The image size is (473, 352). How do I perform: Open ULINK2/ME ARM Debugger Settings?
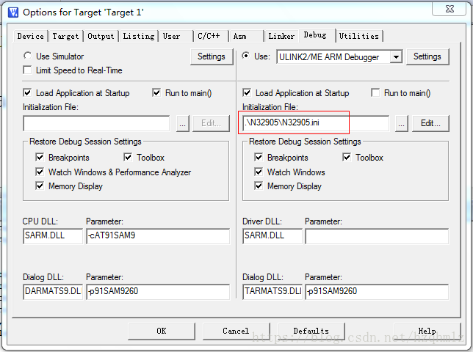pyautogui.click(x=427, y=56)
